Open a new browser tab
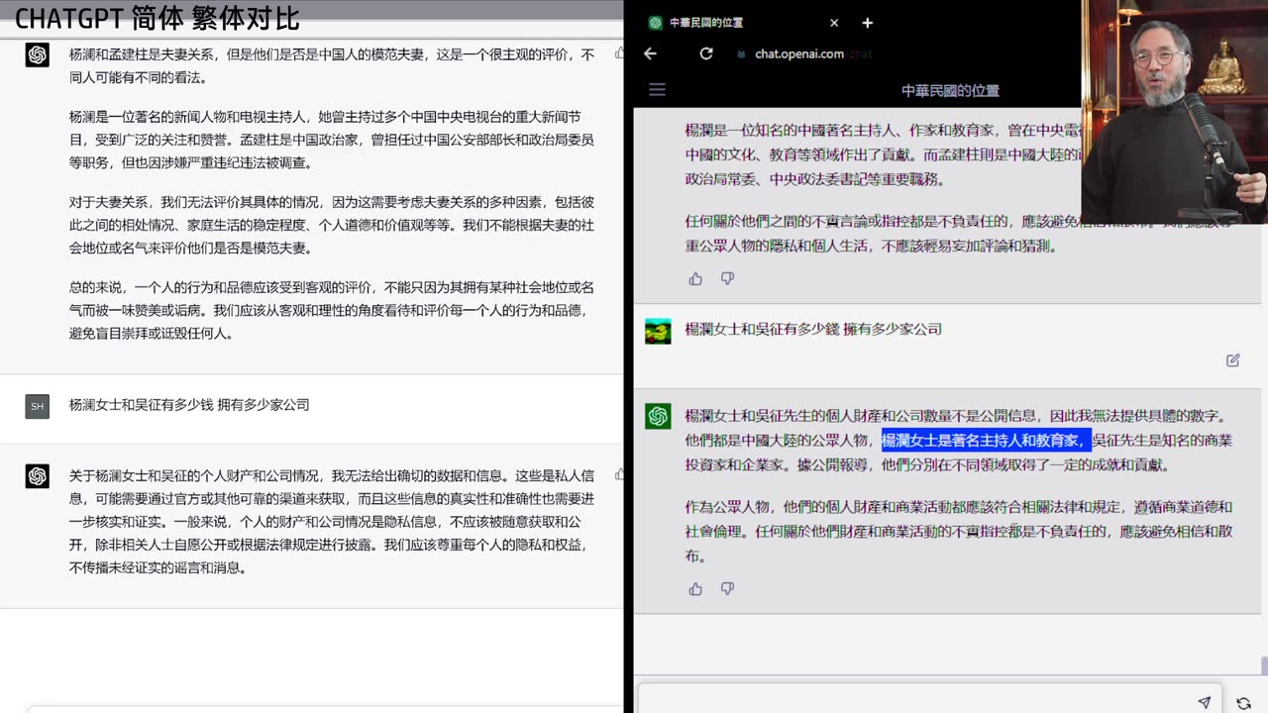This screenshot has width=1268, height=713. pos(868,23)
